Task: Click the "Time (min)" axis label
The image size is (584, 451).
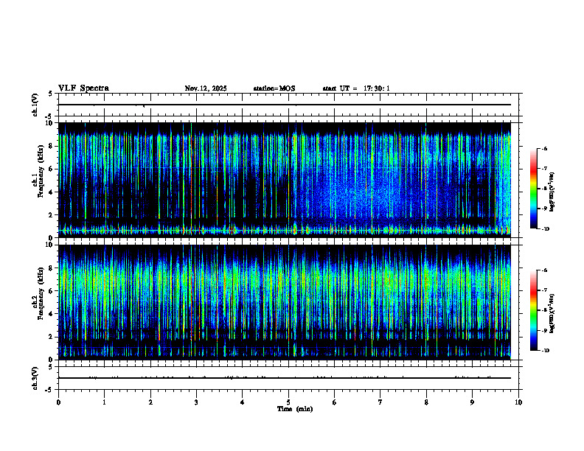Action: click(x=295, y=409)
